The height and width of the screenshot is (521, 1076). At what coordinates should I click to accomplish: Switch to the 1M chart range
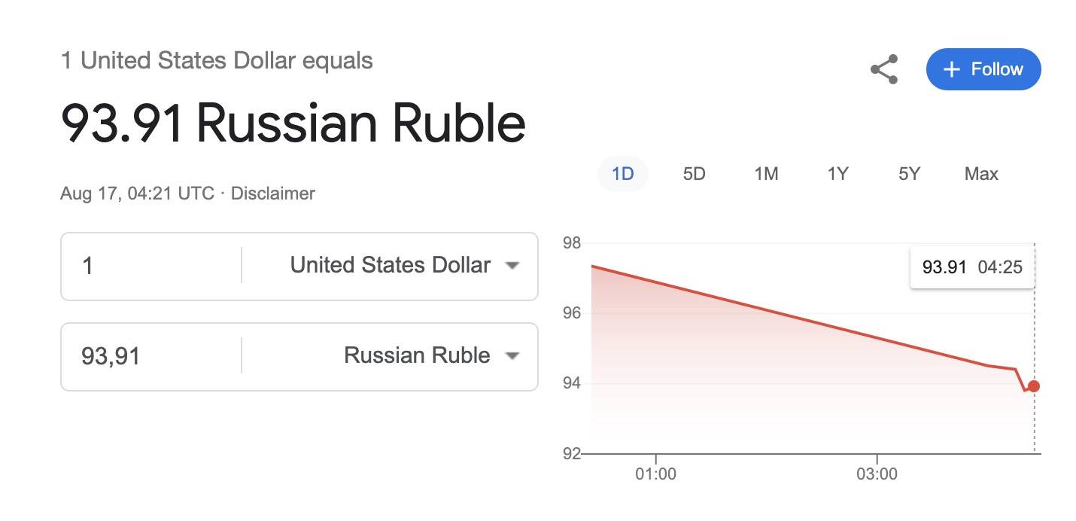[x=766, y=174]
